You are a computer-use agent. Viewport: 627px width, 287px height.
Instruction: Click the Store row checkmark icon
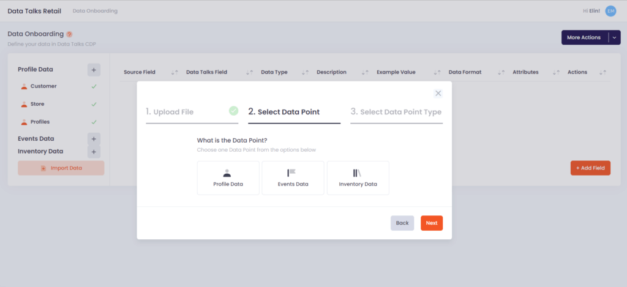[94, 104]
